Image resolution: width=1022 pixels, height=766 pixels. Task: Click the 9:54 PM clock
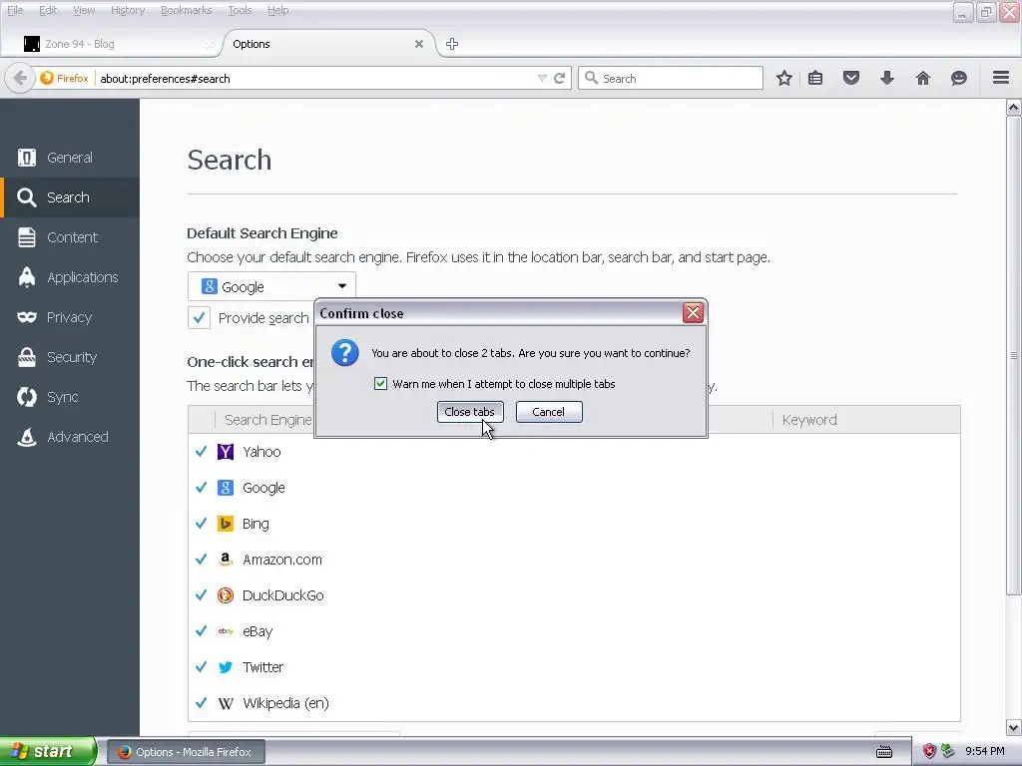pos(984,751)
